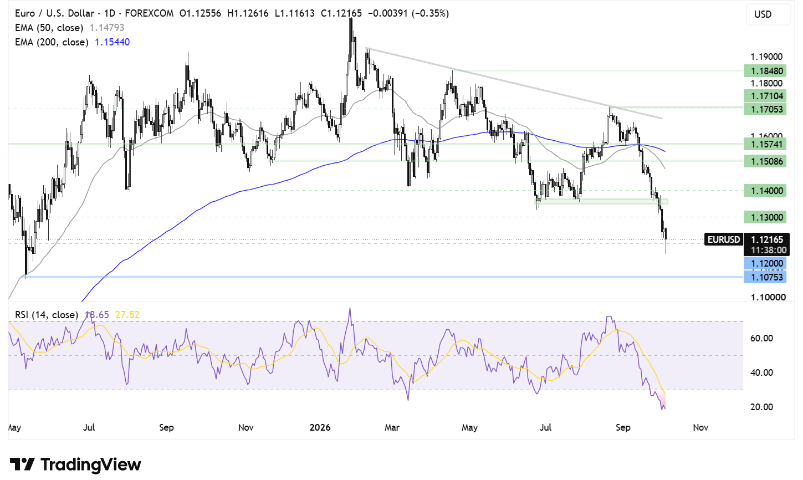Screen dimensions: 803x480
Task: Select the EMA (50, close) indicator legend
Action: pos(69,28)
